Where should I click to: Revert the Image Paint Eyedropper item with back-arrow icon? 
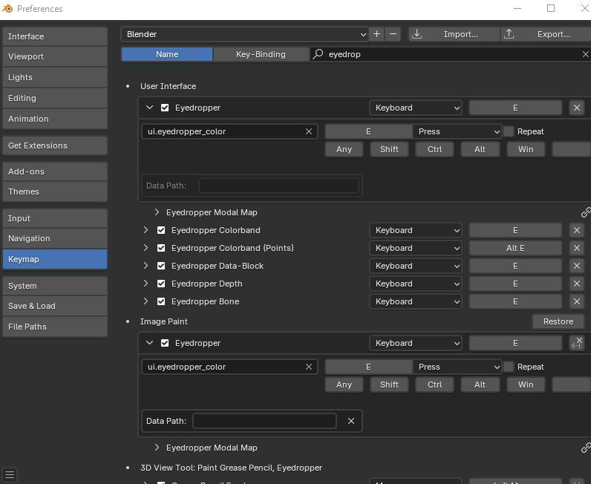(576, 343)
